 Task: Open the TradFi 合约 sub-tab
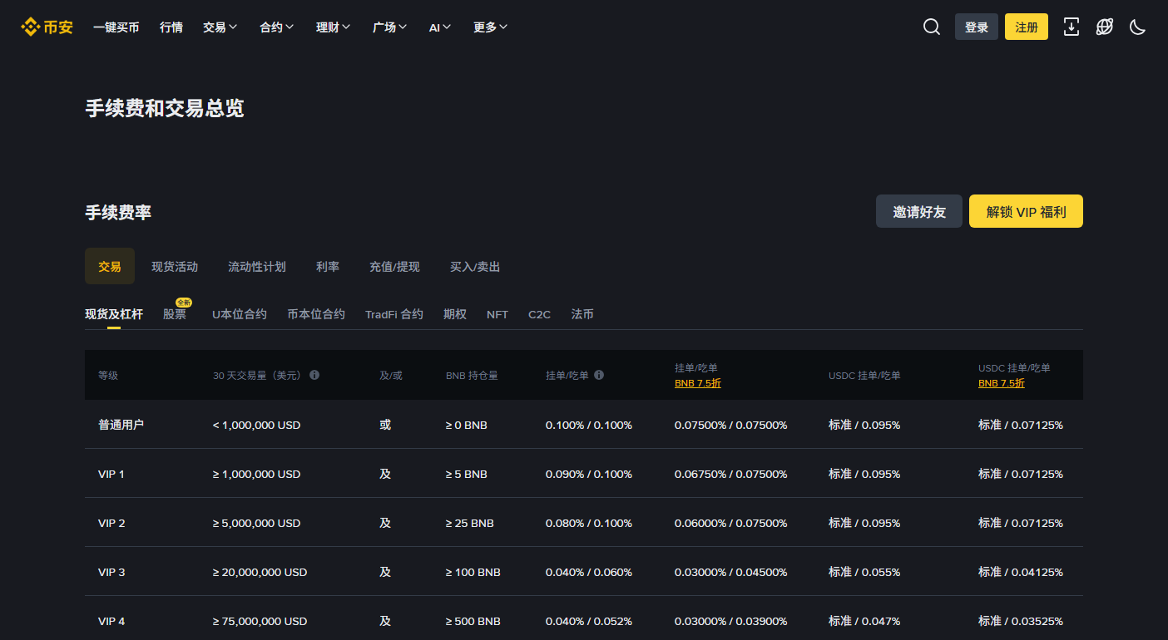pos(394,314)
